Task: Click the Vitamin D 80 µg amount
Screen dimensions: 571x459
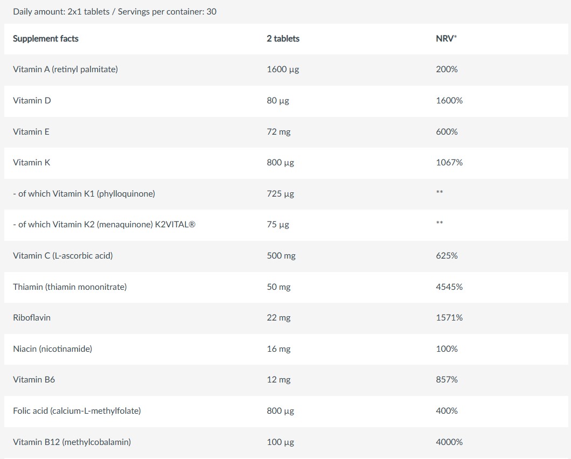Action: tap(278, 101)
